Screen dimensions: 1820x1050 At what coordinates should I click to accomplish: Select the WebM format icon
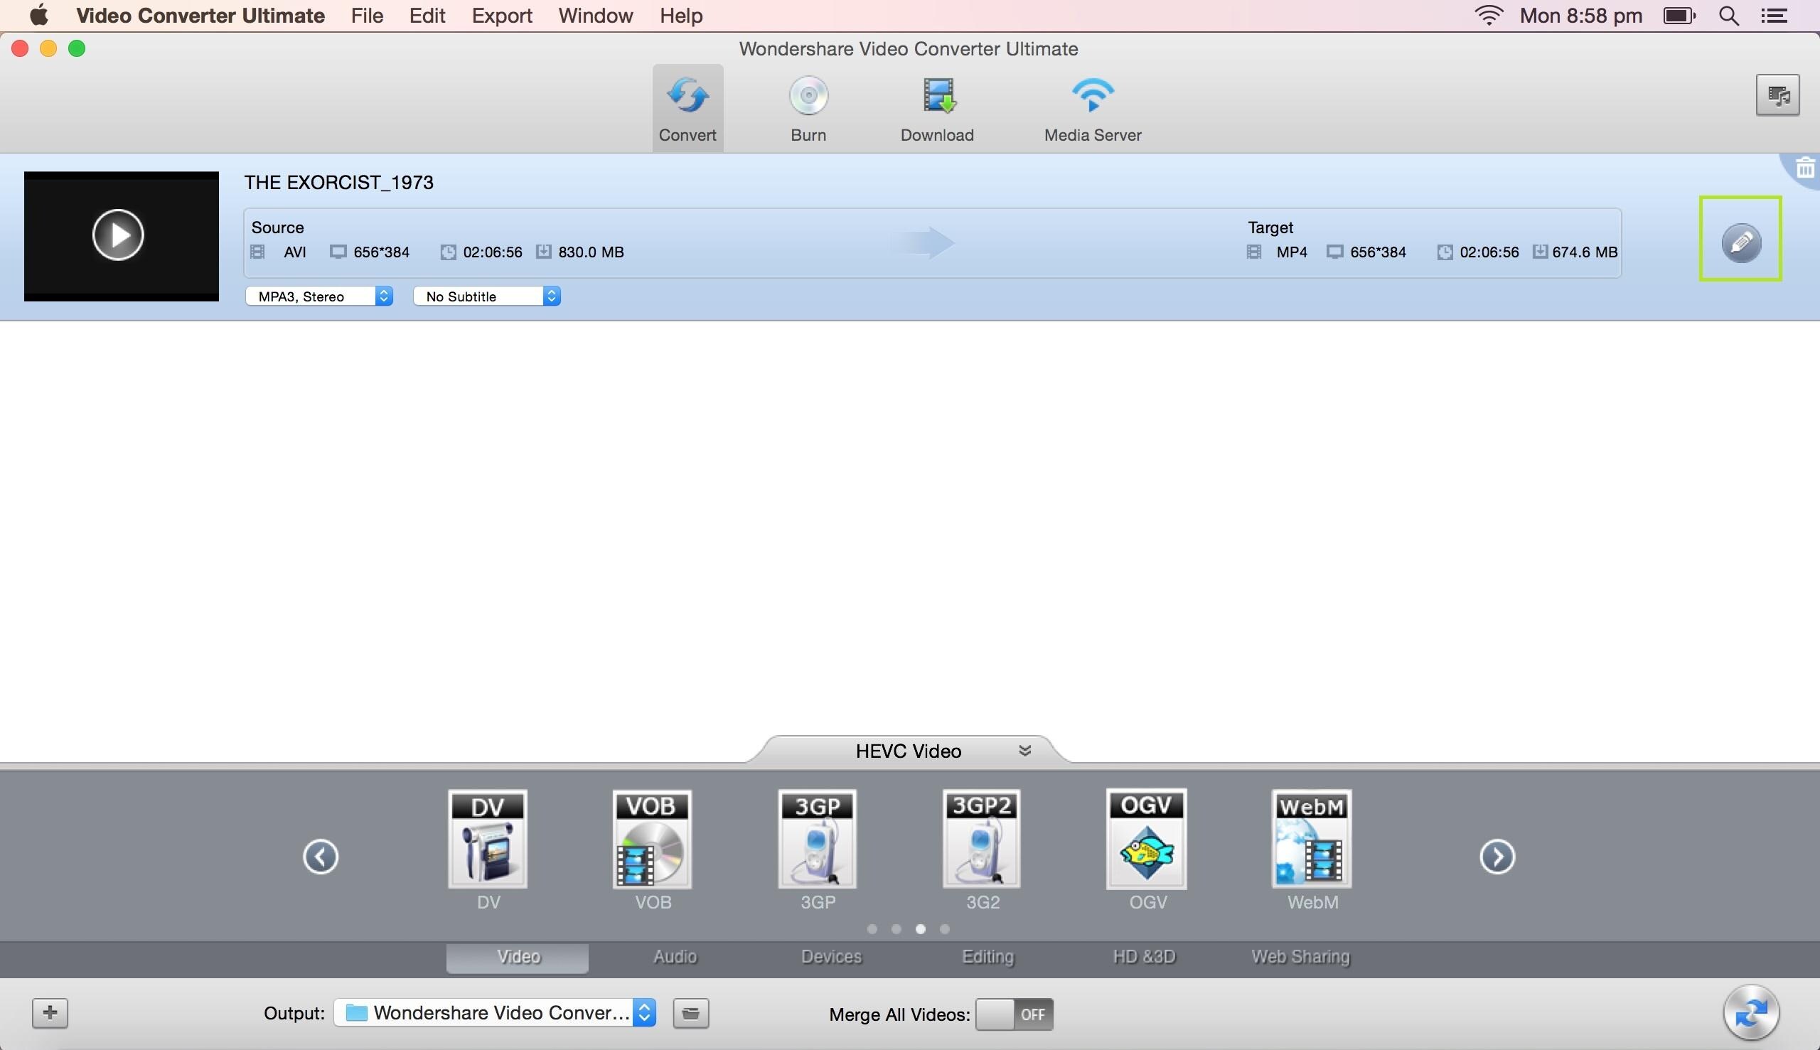click(x=1312, y=840)
